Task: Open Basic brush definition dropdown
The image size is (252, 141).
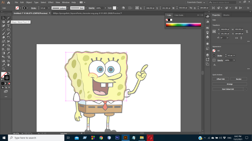Action: click(86, 8)
